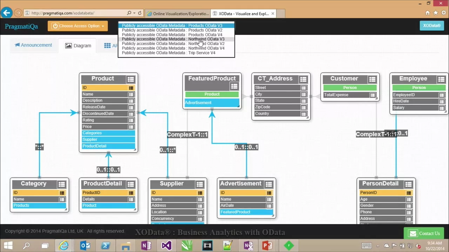Close the XOData browser tab

[x=273, y=14]
